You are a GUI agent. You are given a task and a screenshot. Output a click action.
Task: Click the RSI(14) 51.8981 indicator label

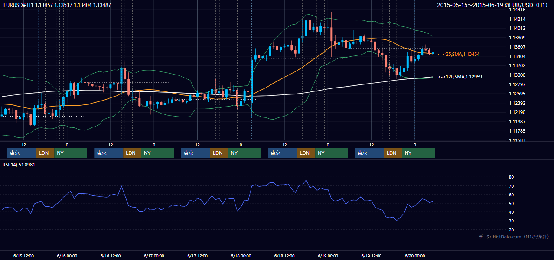(19, 165)
